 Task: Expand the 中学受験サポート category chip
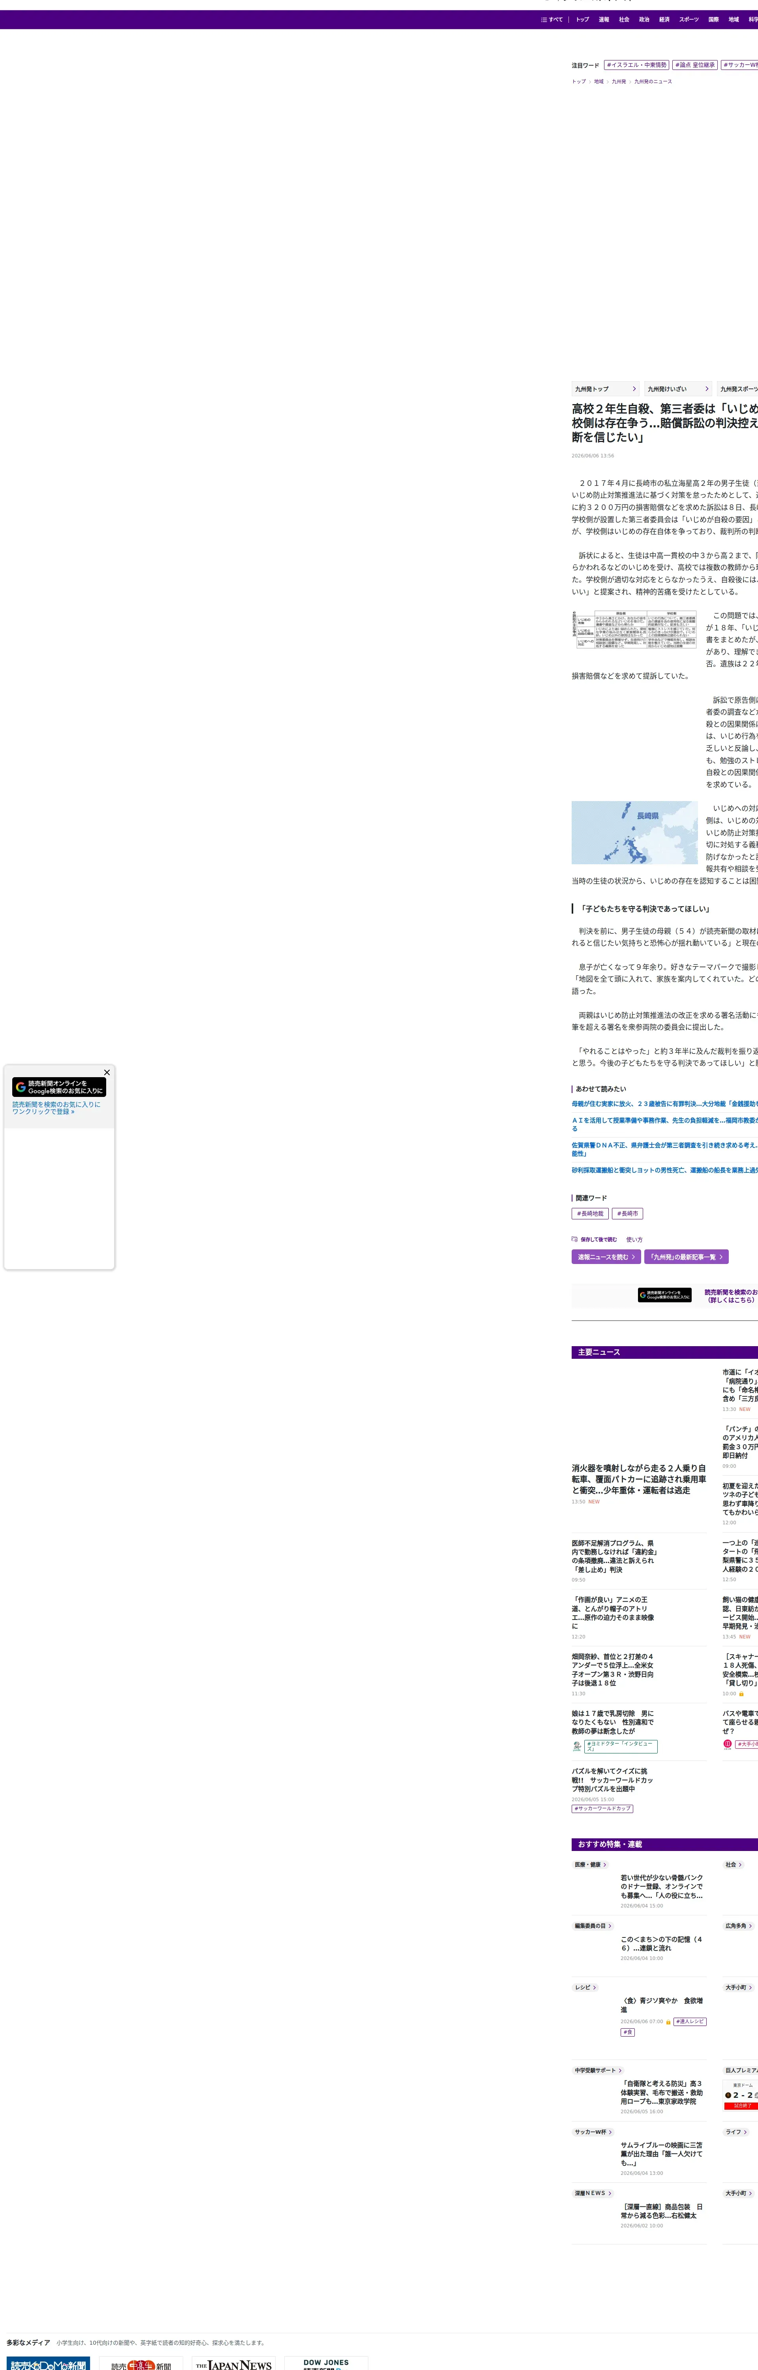(598, 2070)
